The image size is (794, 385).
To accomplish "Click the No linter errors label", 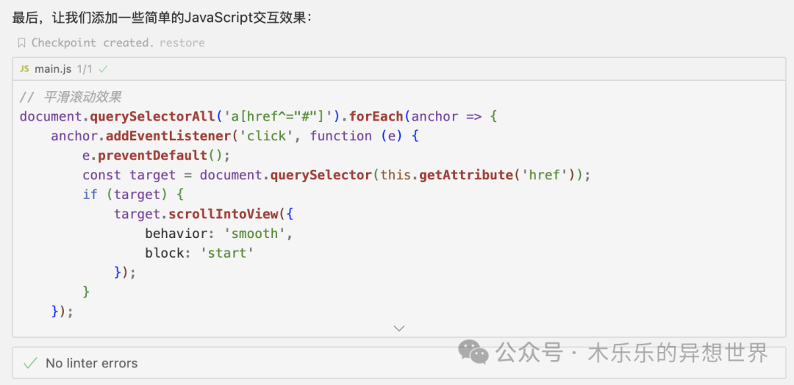I will tap(91, 363).
